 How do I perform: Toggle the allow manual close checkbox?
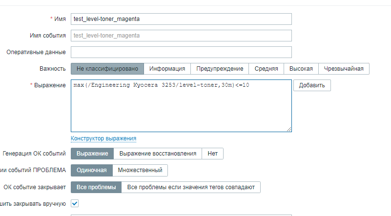pyautogui.click(x=75, y=203)
